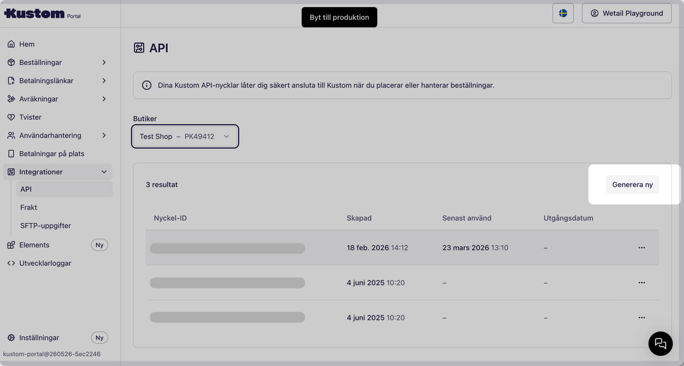
Task: Expand the Användarhantering submenu chevron
Action: (104, 135)
